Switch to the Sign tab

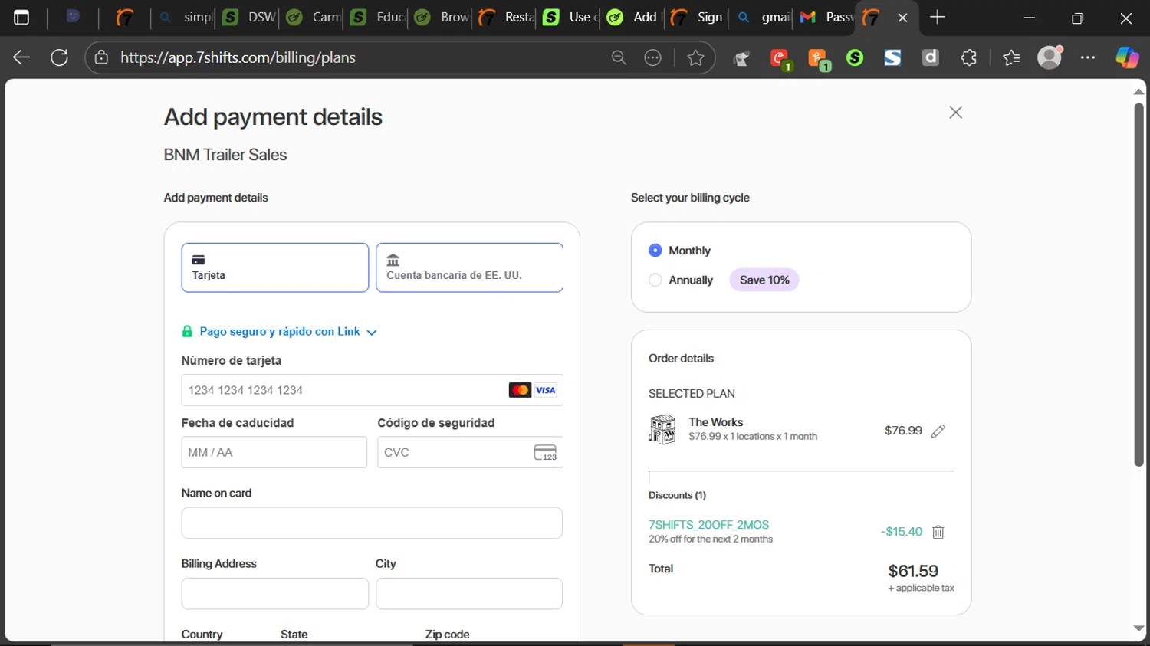[x=698, y=18]
